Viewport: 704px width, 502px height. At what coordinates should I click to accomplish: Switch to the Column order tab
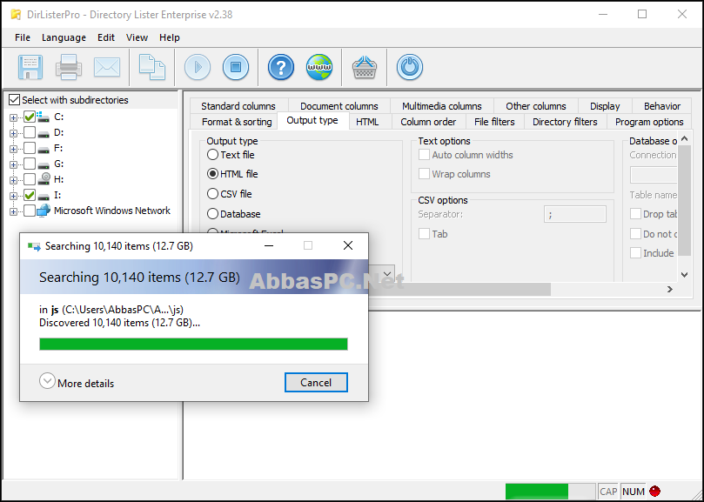click(x=428, y=122)
